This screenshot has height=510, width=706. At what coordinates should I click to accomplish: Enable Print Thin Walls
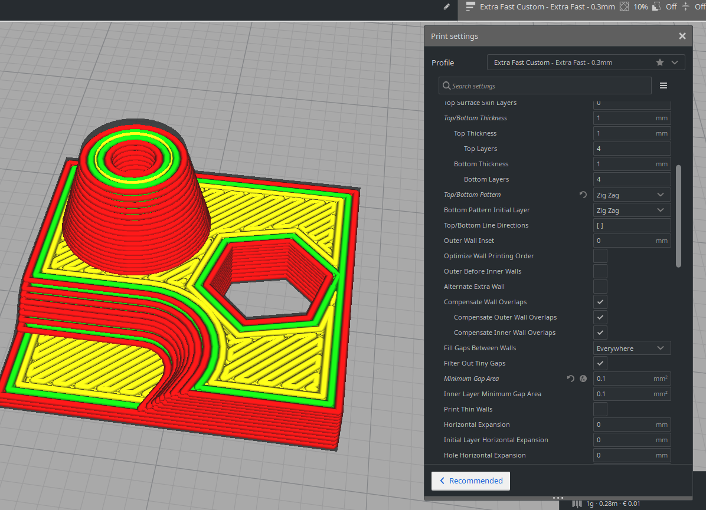click(x=600, y=409)
